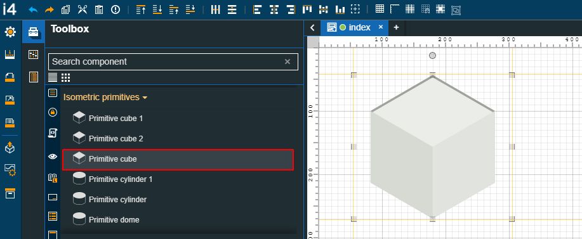Screen dimensions: 582x239
Task: Select the highlighted Primitive cube item
Action: tap(178, 160)
